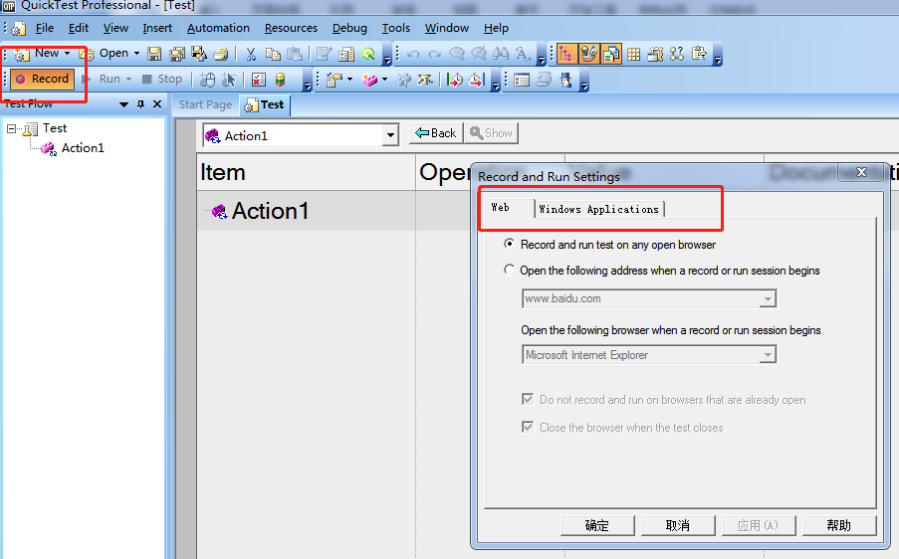Click the Comment block speech bubble icon

pos(457,54)
